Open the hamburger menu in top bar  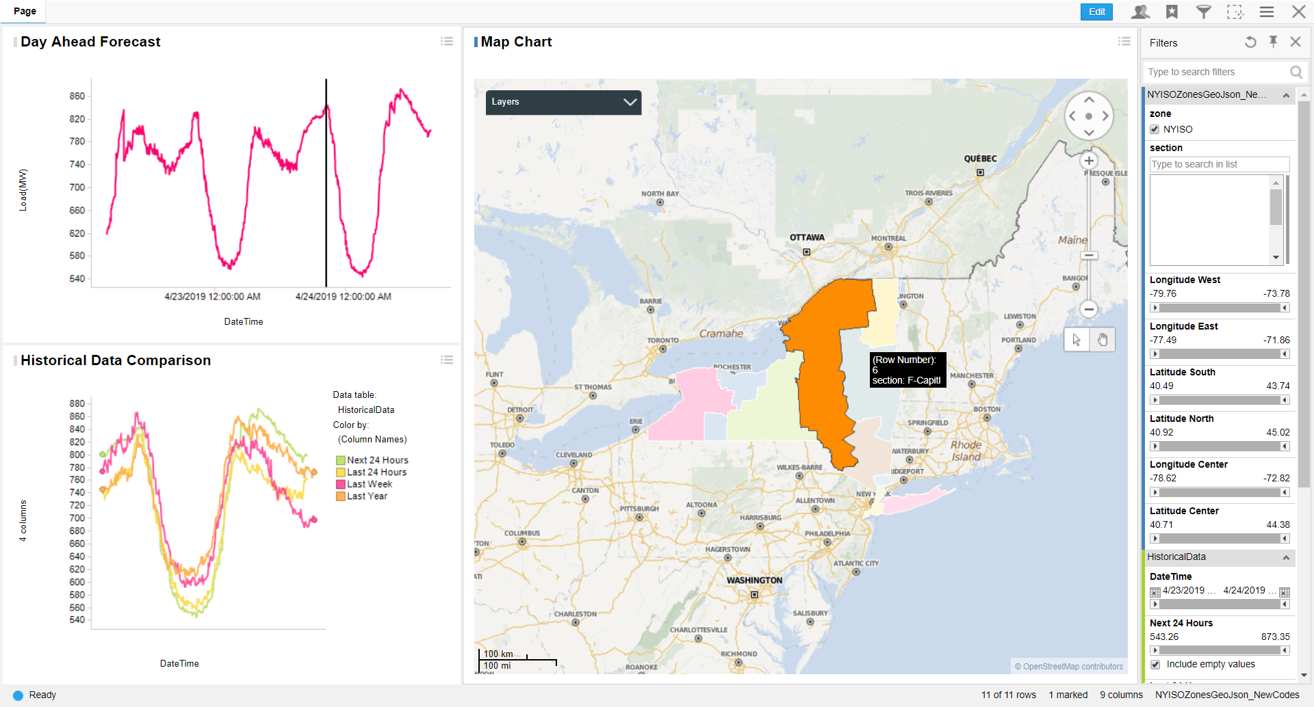tap(1266, 12)
